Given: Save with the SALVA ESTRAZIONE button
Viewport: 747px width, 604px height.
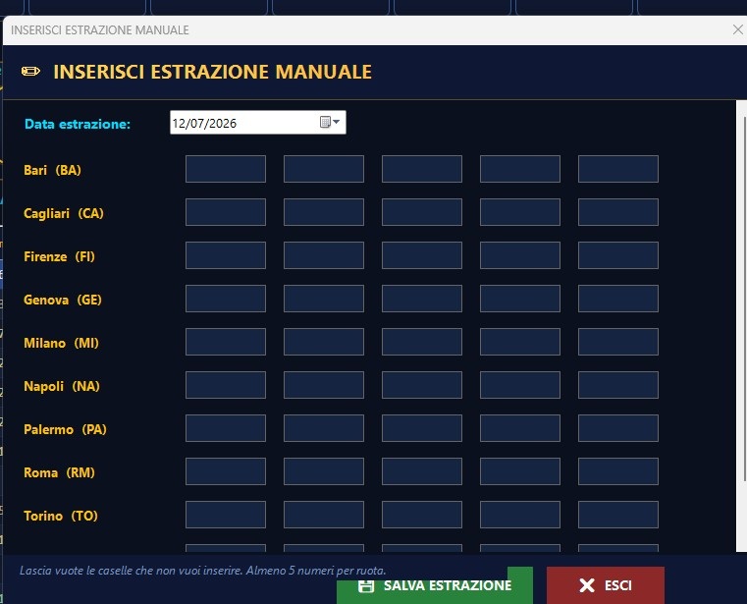Looking at the screenshot, I should tap(435, 585).
